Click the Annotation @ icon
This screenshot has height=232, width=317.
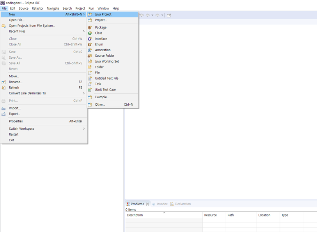[x=90, y=50]
